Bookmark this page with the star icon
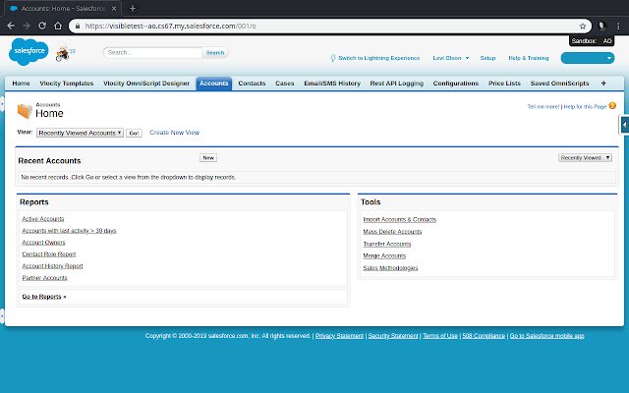The width and height of the screenshot is (629, 393). point(583,27)
